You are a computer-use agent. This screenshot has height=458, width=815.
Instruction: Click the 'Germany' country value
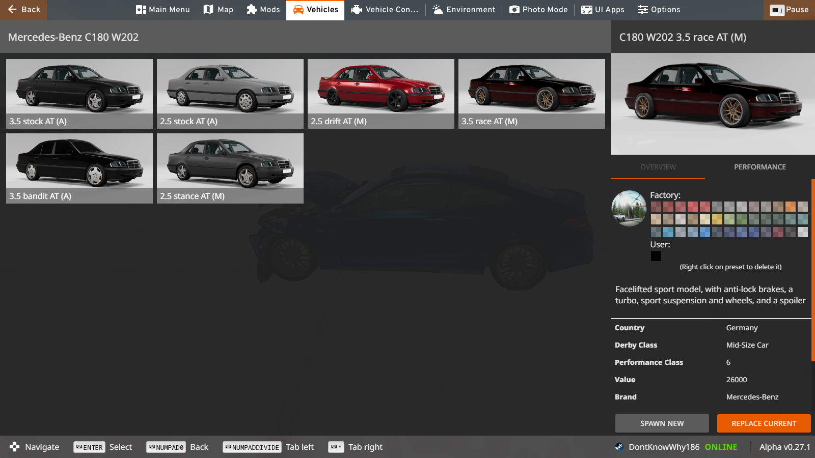tap(742, 328)
